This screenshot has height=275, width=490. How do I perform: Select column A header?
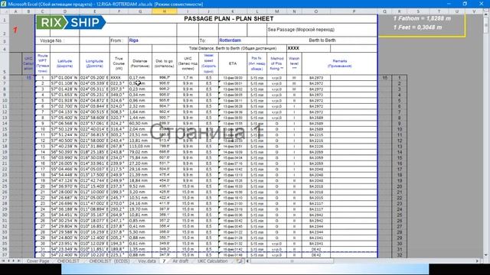[x=15, y=11]
